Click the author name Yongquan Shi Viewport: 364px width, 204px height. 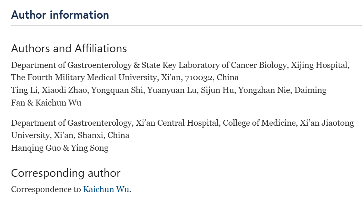click(x=117, y=90)
